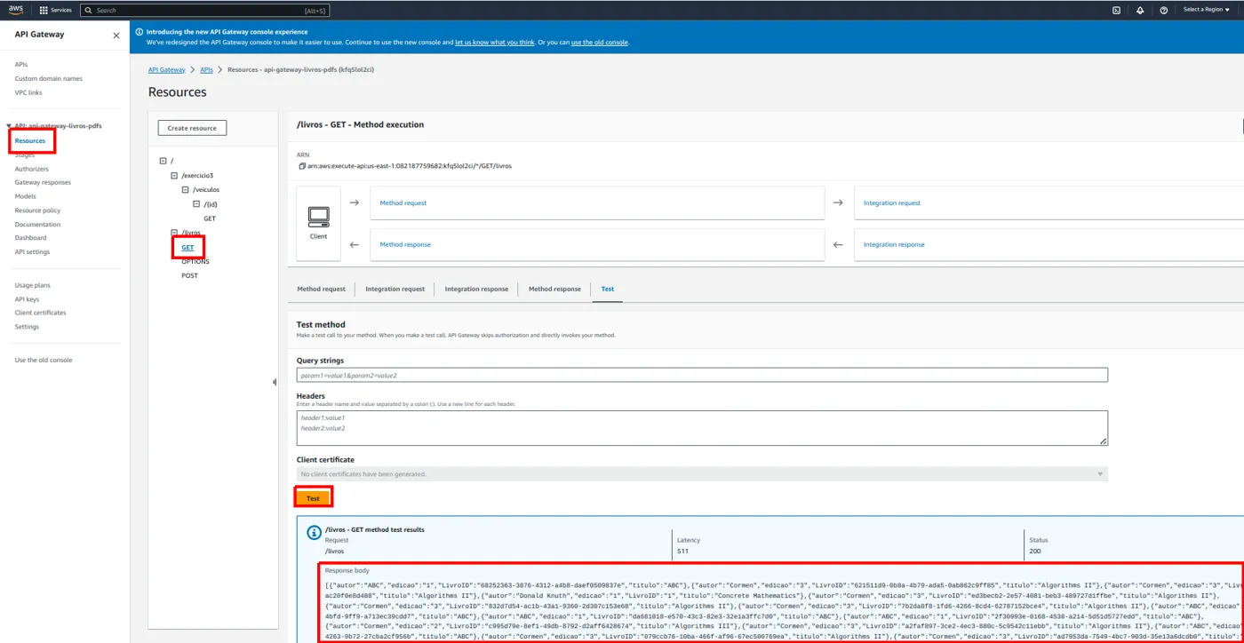The image size is (1244, 643).
Task: Collapse the side panel with divider arrow
Action: coord(275,382)
